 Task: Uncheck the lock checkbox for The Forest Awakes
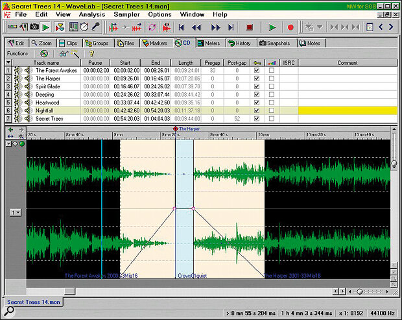tap(257, 70)
